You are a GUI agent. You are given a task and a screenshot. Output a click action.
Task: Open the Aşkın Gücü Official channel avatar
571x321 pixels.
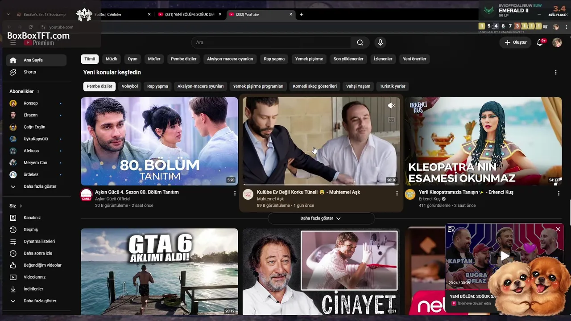(x=86, y=195)
